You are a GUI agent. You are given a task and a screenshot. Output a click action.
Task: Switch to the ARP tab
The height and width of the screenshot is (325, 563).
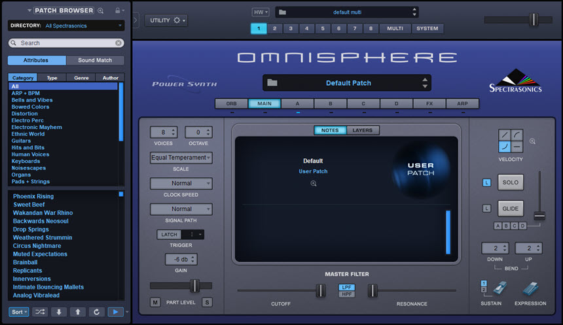462,104
